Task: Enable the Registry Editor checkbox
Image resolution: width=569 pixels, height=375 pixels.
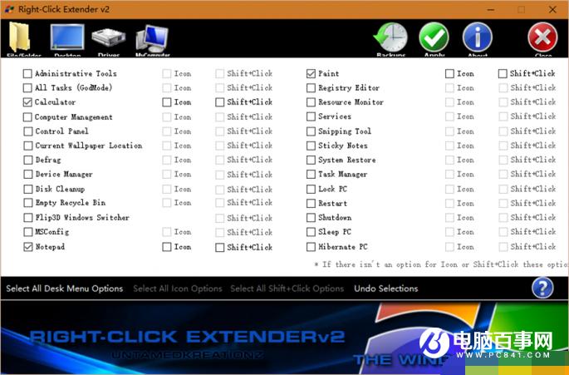Action: click(x=311, y=88)
